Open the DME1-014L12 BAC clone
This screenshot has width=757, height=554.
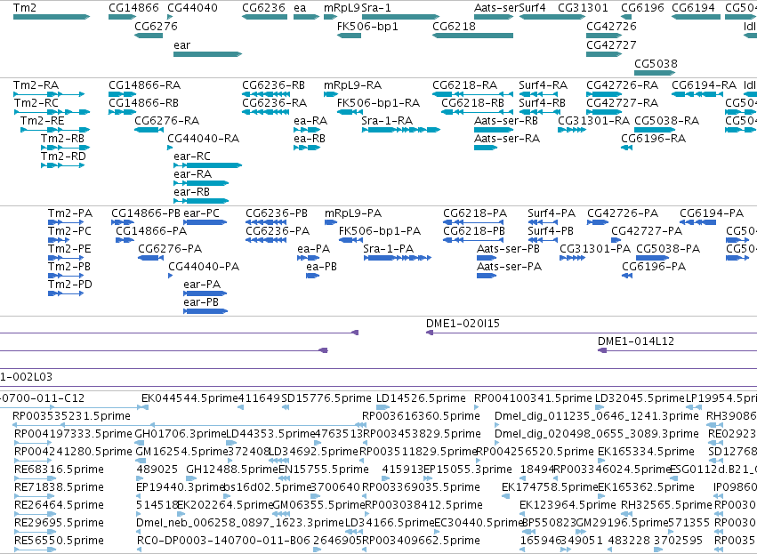click(x=677, y=350)
